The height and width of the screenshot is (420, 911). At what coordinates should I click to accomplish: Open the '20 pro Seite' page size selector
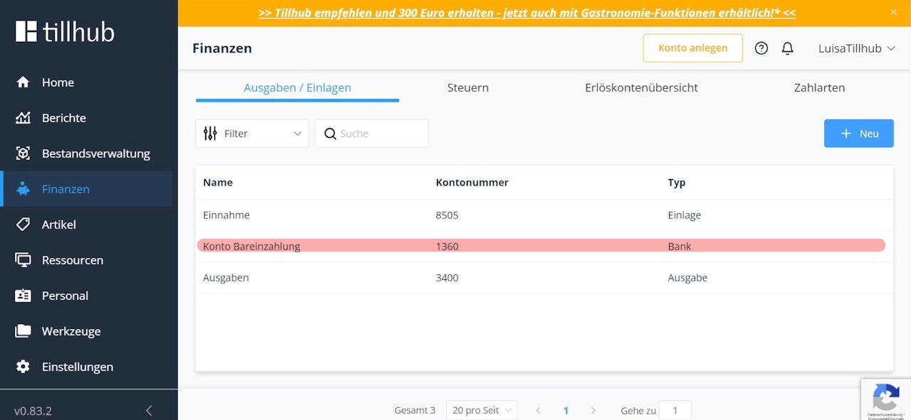[481, 410]
